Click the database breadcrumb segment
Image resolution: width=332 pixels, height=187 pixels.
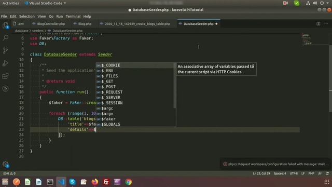click(x=22, y=31)
